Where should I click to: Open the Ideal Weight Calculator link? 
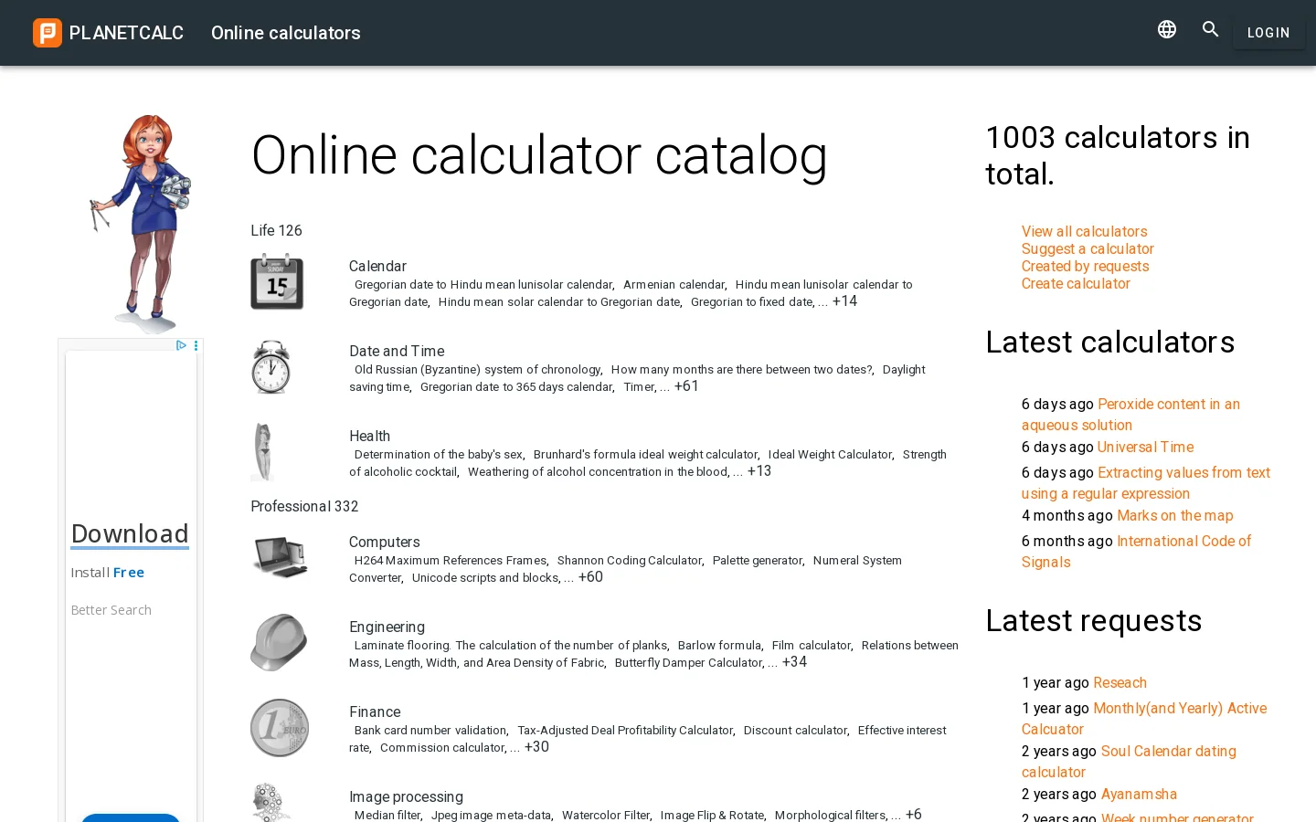coord(830,455)
